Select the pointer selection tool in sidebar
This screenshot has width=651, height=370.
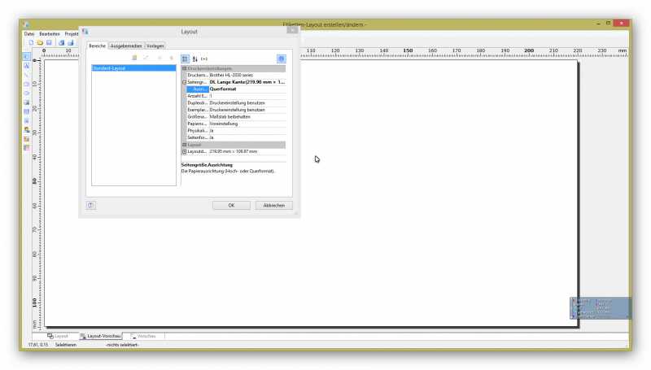click(x=27, y=56)
